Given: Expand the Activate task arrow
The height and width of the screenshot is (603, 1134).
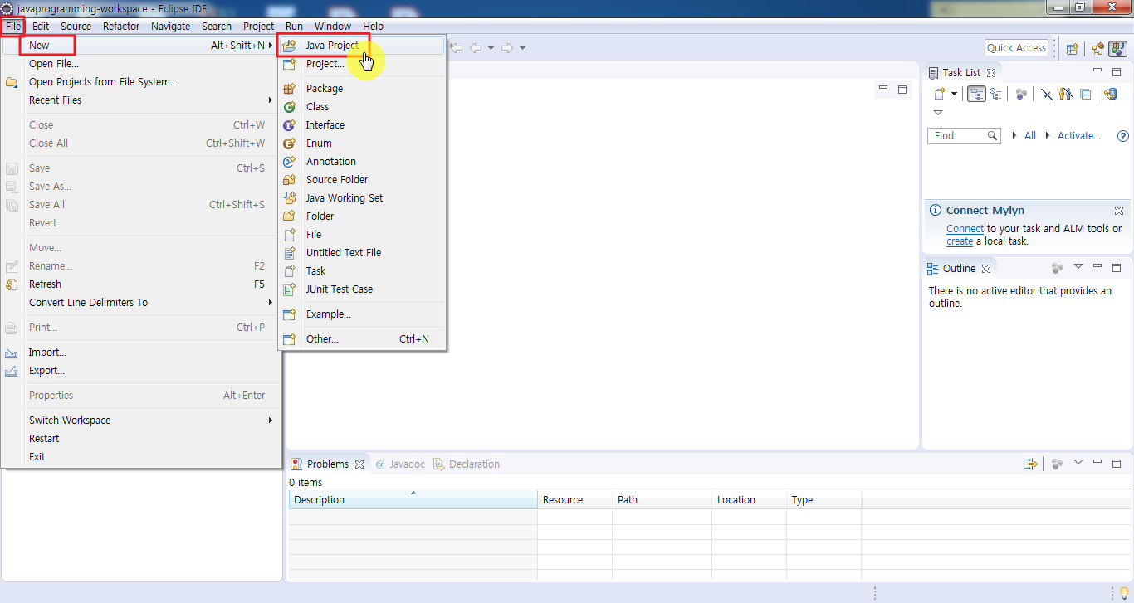Looking at the screenshot, I should tap(1048, 136).
